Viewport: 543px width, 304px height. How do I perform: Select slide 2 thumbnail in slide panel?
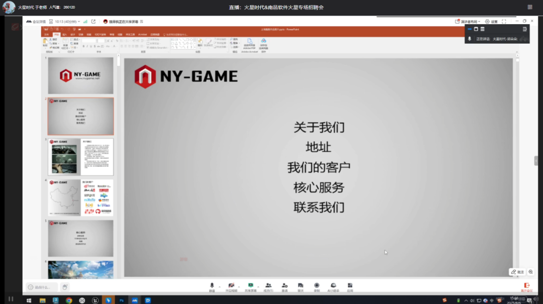coord(80,117)
